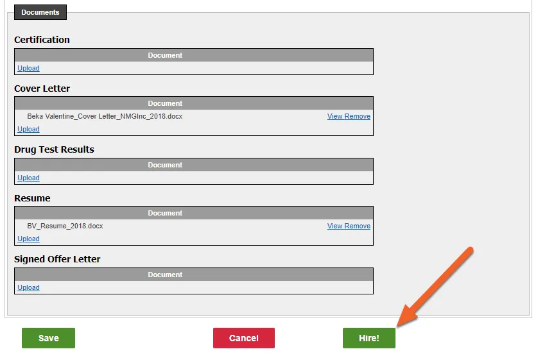Click the Cover Letter section heading
Screen dimensions: 538x356
point(42,89)
